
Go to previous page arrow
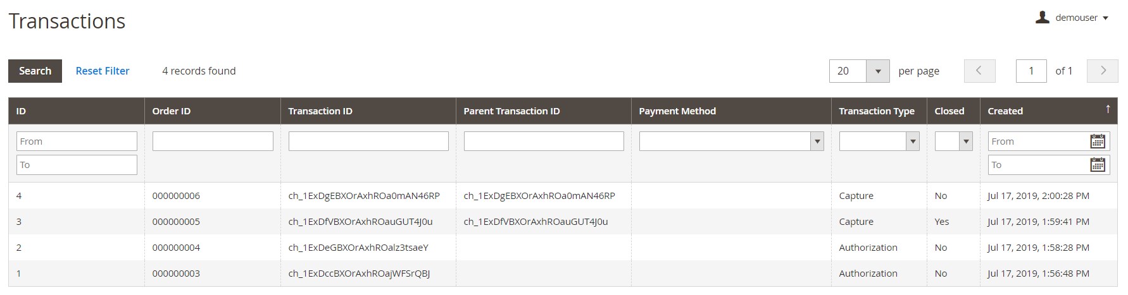[979, 71]
